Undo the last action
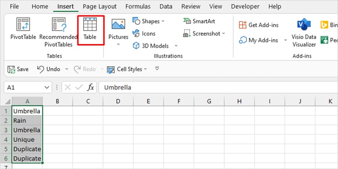This screenshot has width=338, height=169. 49,69
